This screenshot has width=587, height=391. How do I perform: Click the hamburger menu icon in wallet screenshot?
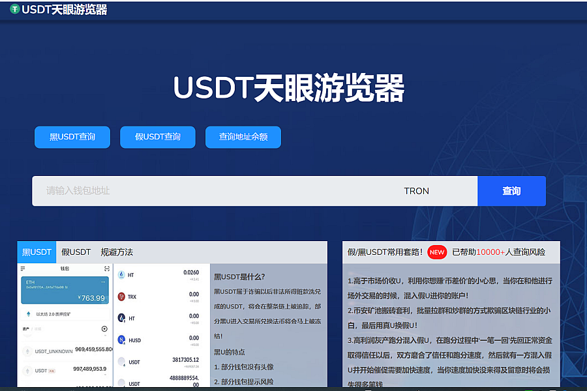point(23,268)
